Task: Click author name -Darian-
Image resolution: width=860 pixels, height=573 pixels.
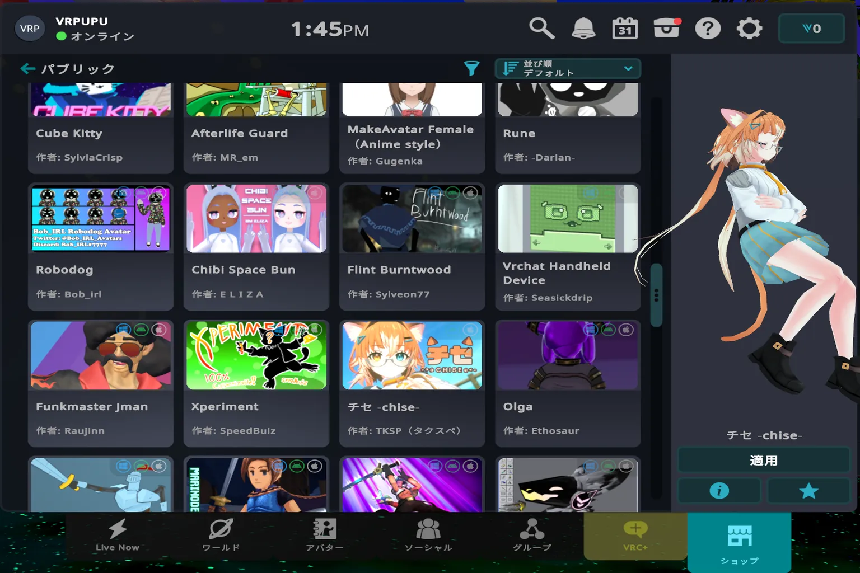Action: (x=553, y=157)
